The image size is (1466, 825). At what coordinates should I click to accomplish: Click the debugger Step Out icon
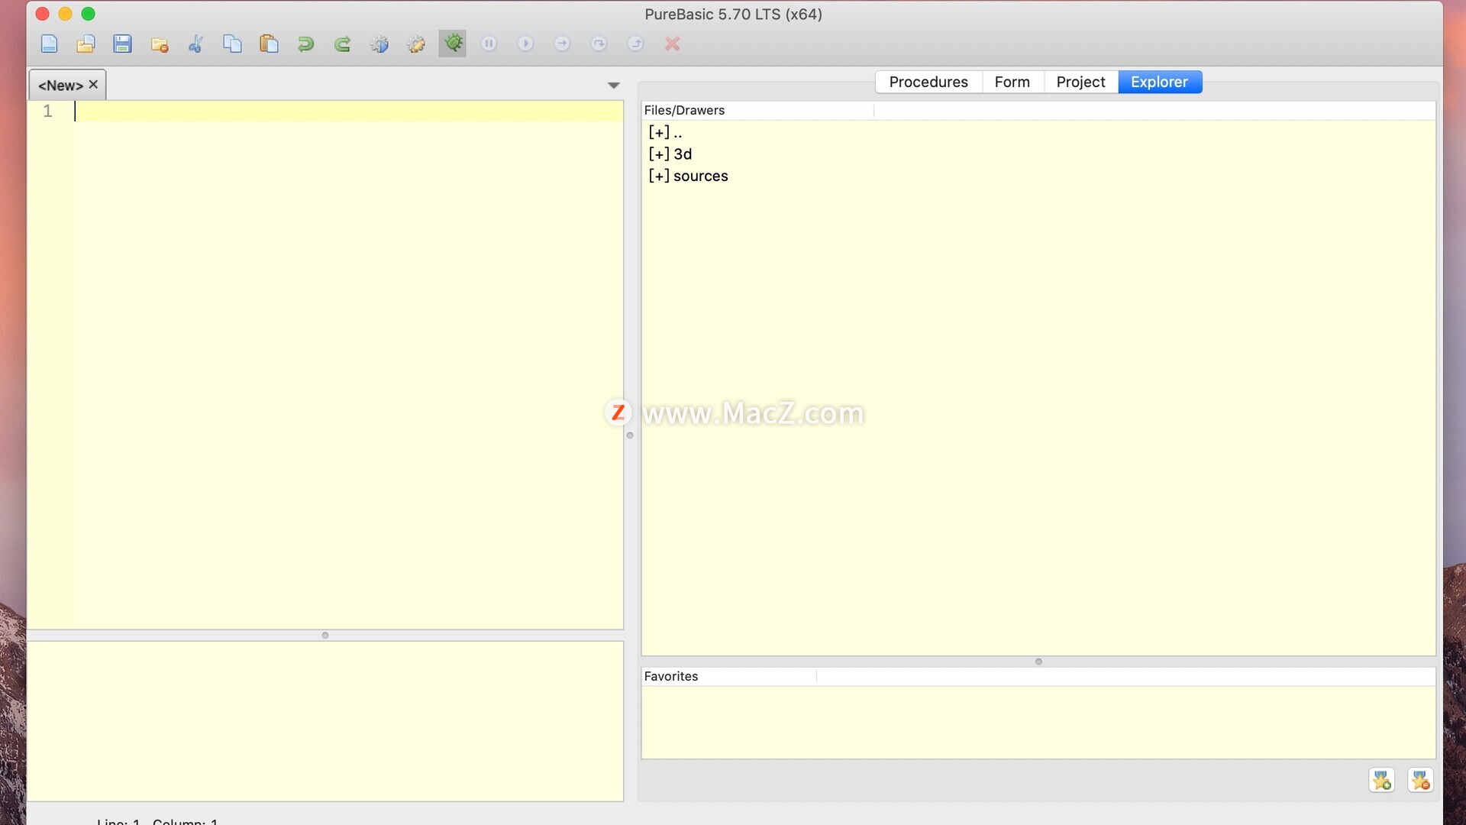pos(636,44)
